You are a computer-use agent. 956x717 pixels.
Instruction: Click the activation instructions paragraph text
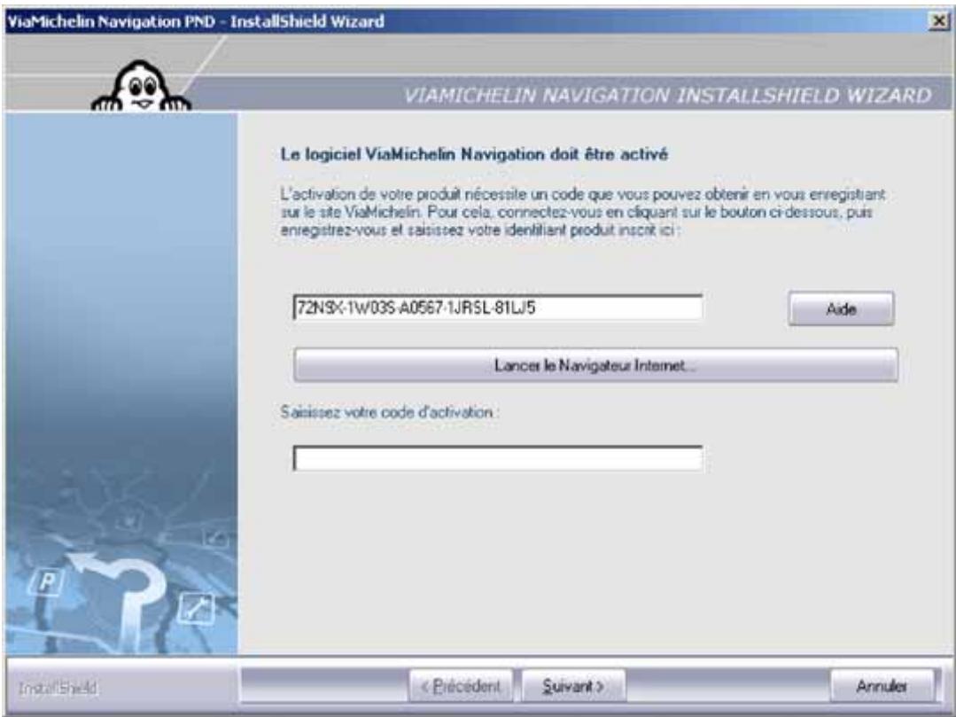(x=582, y=212)
